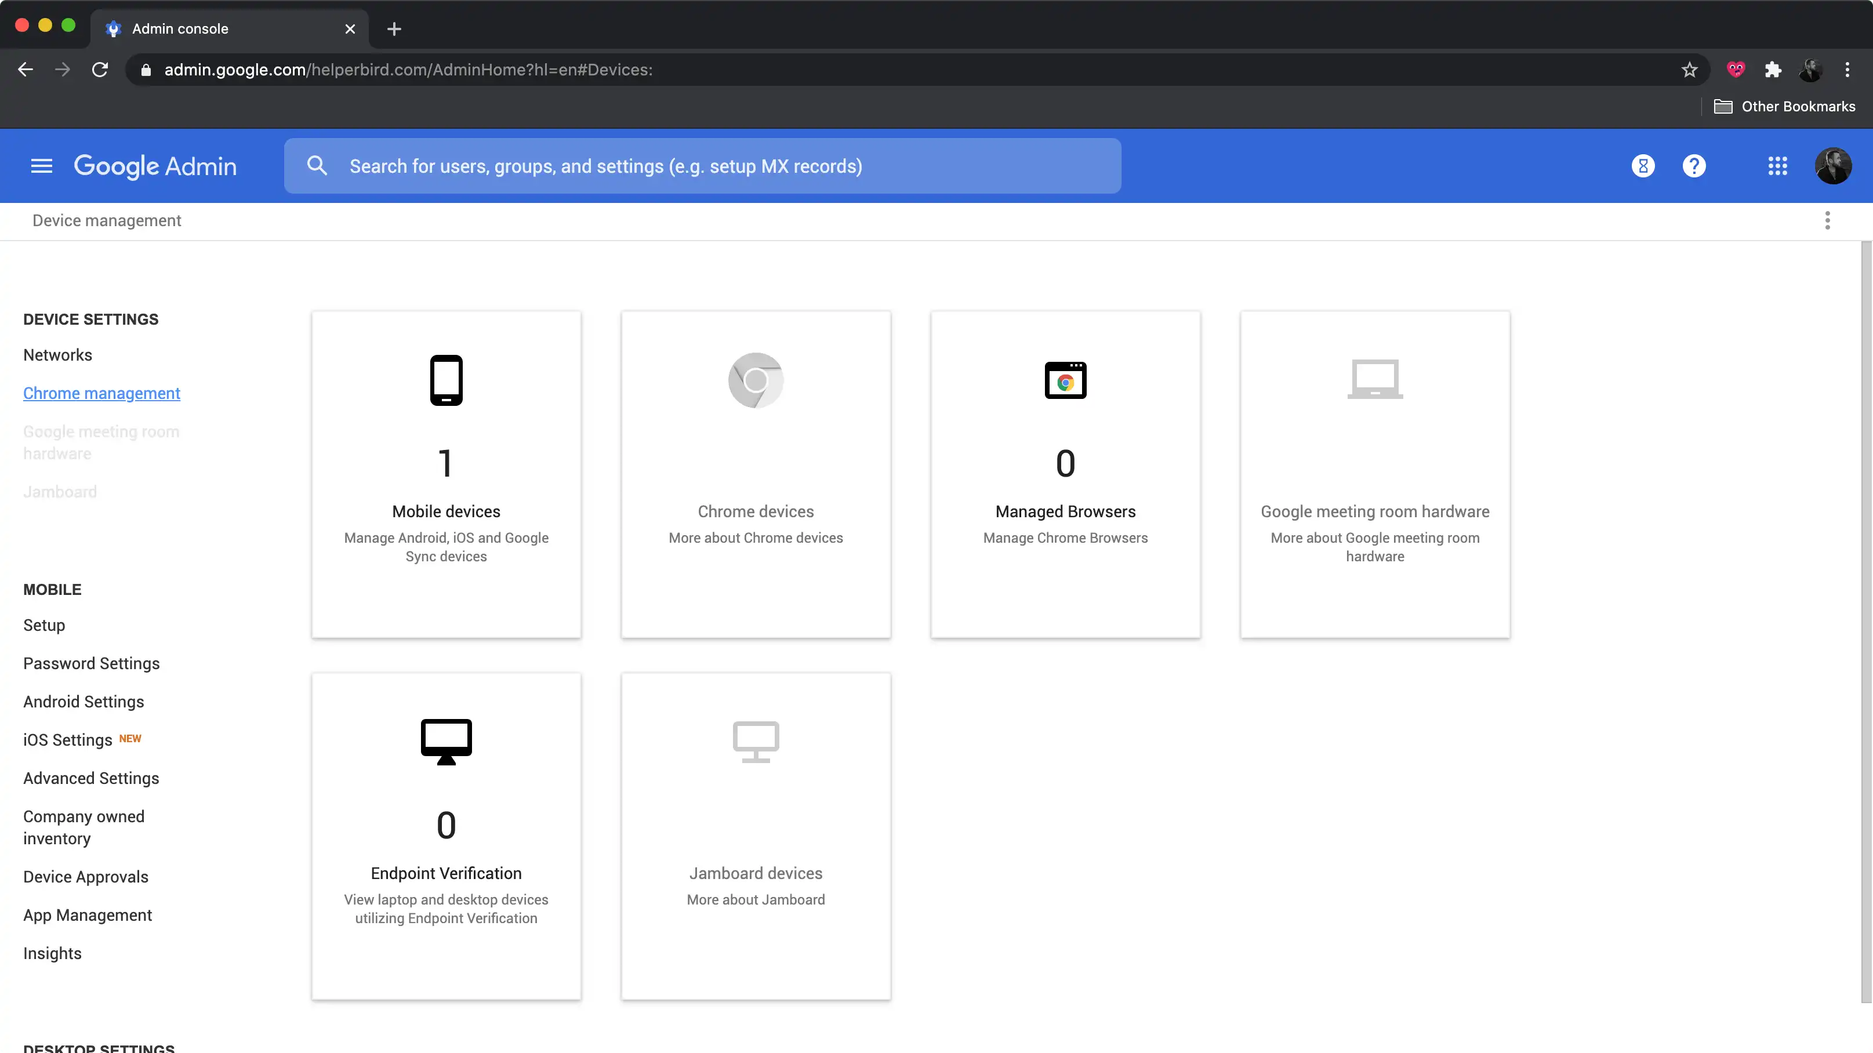The width and height of the screenshot is (1873, 1053).
Task: Click the Device management breadcrumb
Action: 107,220
